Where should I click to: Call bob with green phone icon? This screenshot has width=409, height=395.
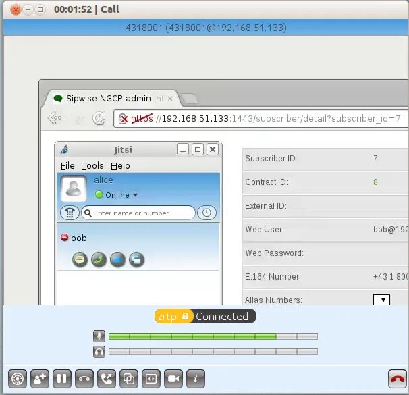[x=99, y=259]
